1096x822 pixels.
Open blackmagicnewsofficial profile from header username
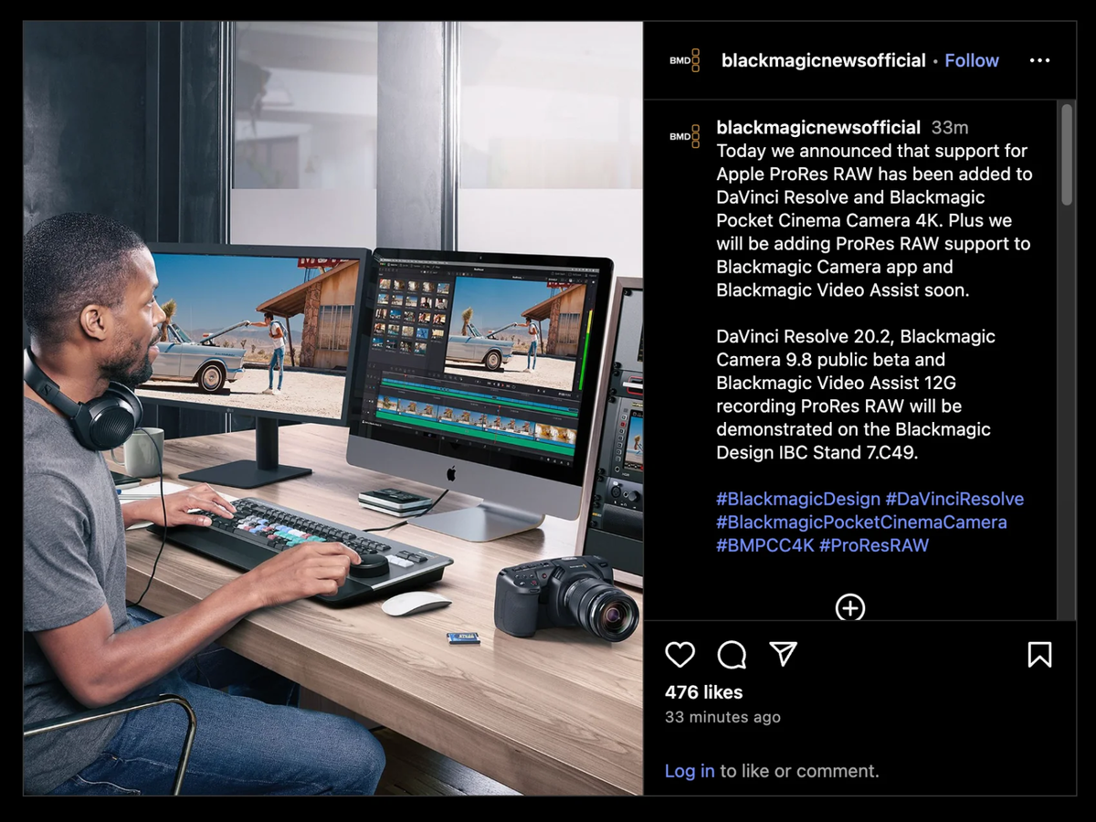[823, 60]
